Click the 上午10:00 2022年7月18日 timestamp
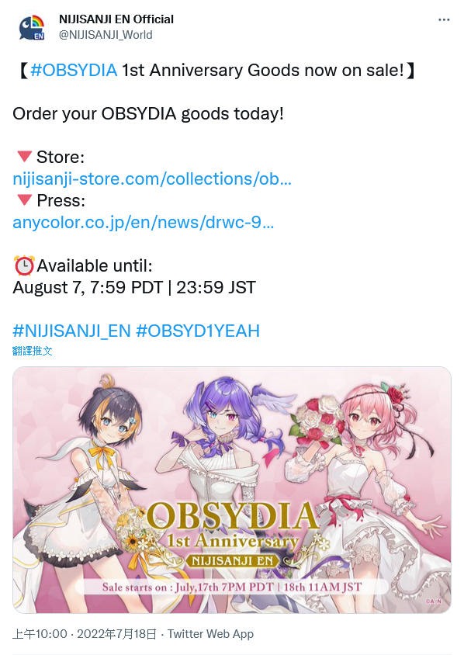 (85, 634)
